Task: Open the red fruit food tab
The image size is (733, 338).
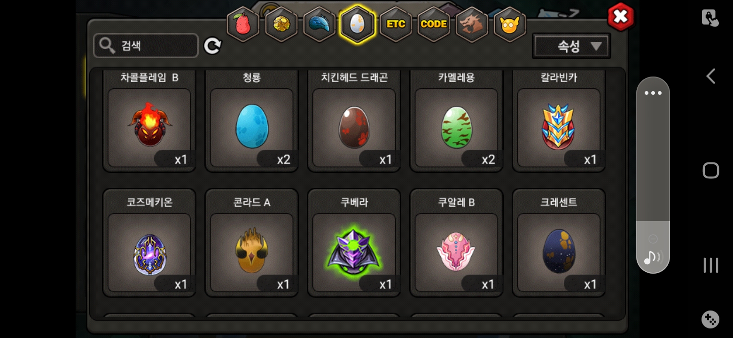Action: [x=243, y=24]
